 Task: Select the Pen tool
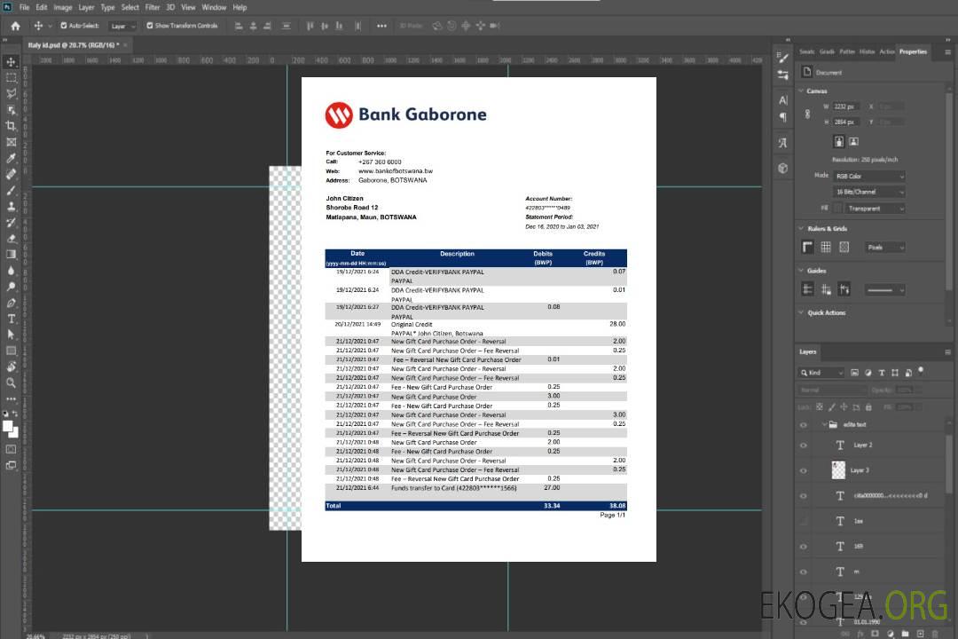click(x=11, y=303)
